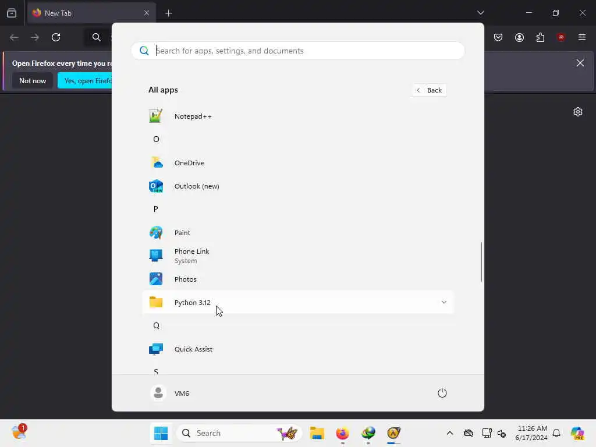Viewport: 596px width, 447px height.
Task: Select the New Tab tab in Firefox
Action: [91, 13]
